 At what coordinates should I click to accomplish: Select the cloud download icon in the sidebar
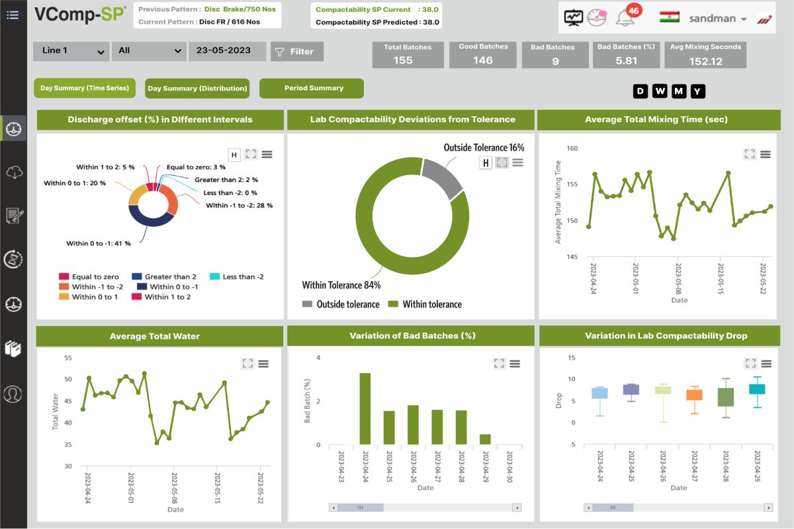(13, 173)
